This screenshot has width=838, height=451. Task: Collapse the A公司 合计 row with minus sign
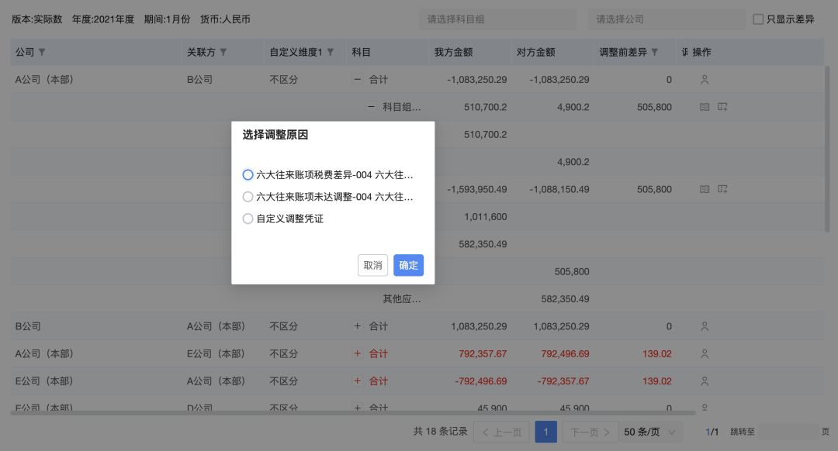click(356, 79)
